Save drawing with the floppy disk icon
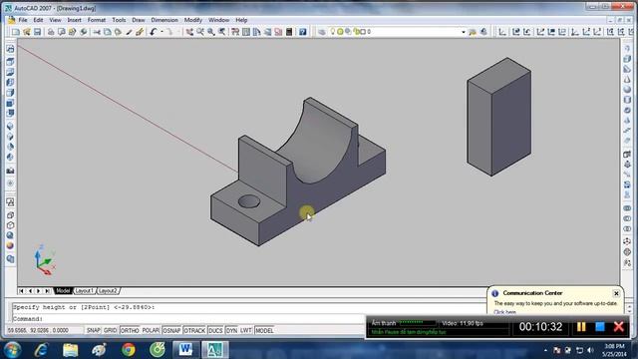The image size is (638, 359). tap(37, 32)
